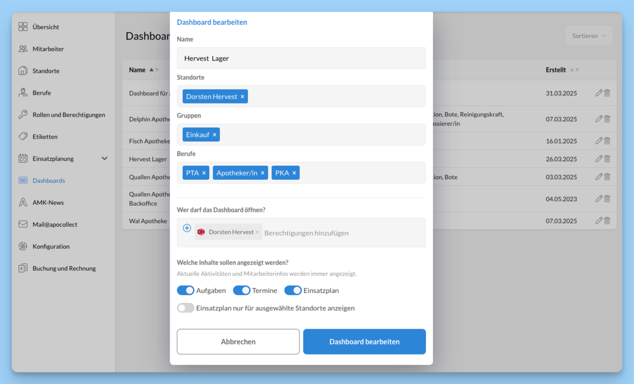Sort the table by Erstellt column arrows
The height and width of the screenshot is (384, 634).
(574, 70)
